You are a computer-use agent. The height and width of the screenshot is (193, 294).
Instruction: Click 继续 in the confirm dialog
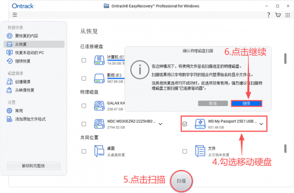click(246, 103)
